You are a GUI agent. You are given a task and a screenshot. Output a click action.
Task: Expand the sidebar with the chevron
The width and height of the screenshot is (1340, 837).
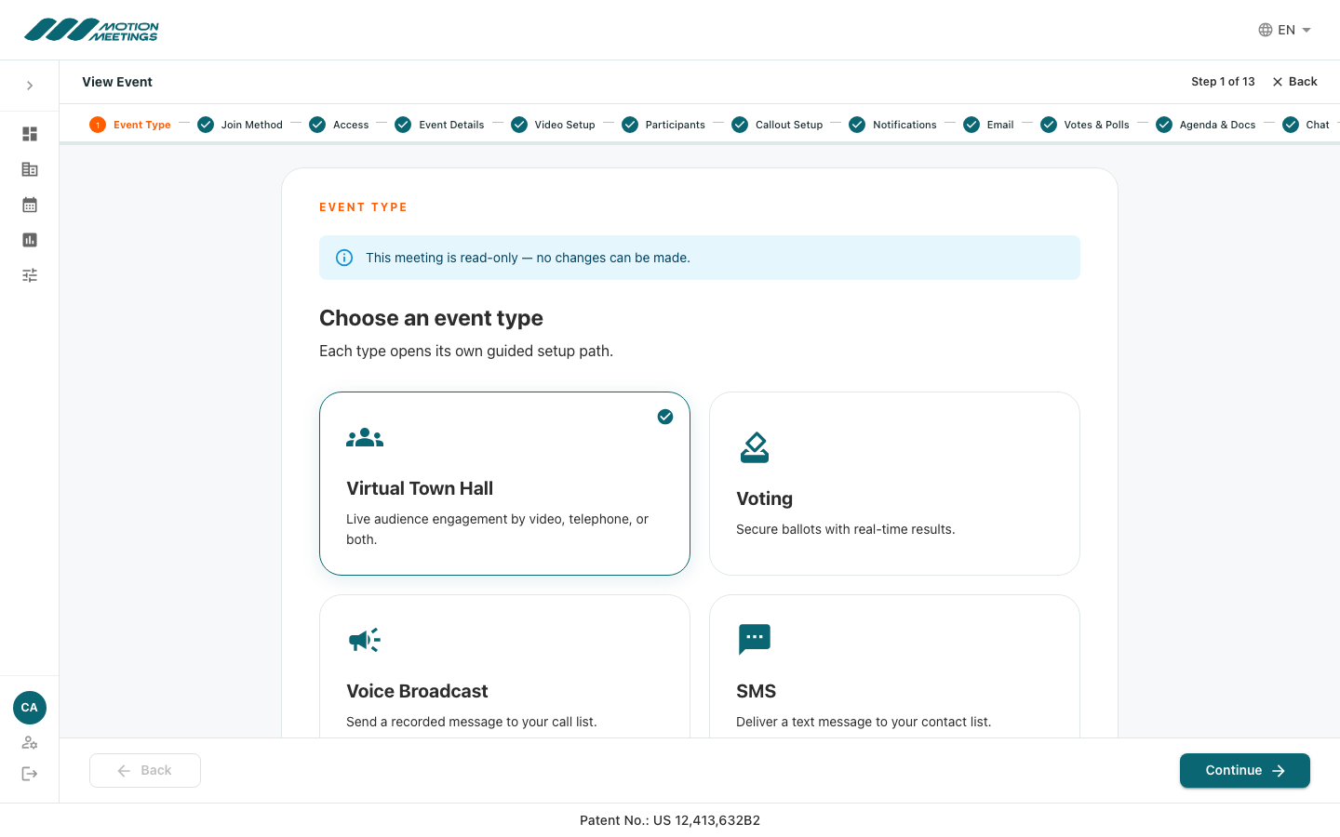[x=30, y=86]
